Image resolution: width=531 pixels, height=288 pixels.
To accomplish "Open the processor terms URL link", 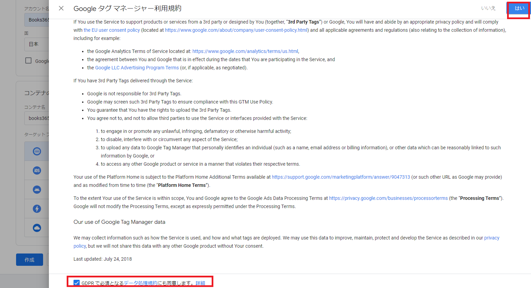I will click(388, 198).
